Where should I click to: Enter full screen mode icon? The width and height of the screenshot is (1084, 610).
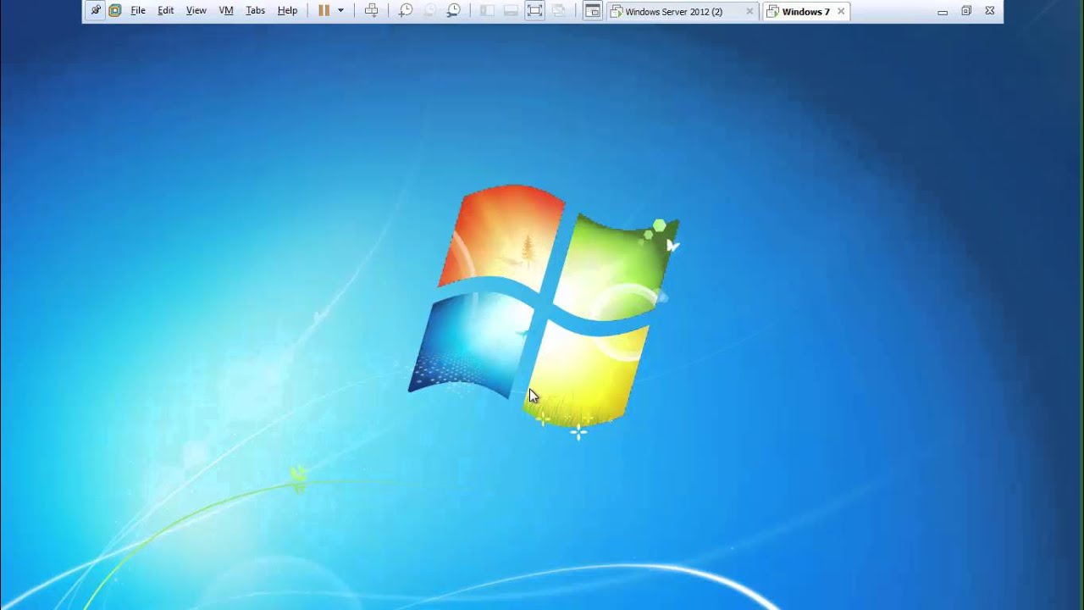(534, 11)
